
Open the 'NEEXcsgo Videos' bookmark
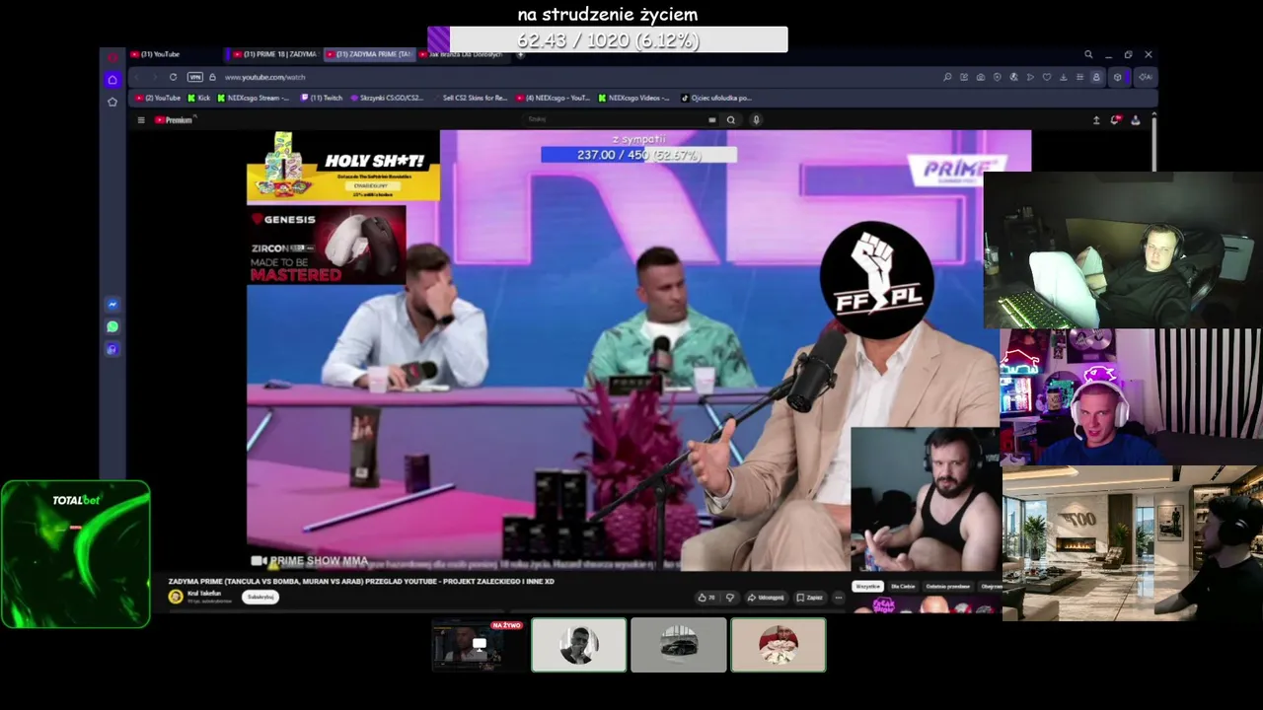pyautogui.click(x=633, y=98)
